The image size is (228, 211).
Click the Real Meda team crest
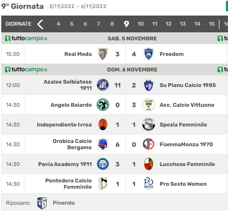point(103,54)
